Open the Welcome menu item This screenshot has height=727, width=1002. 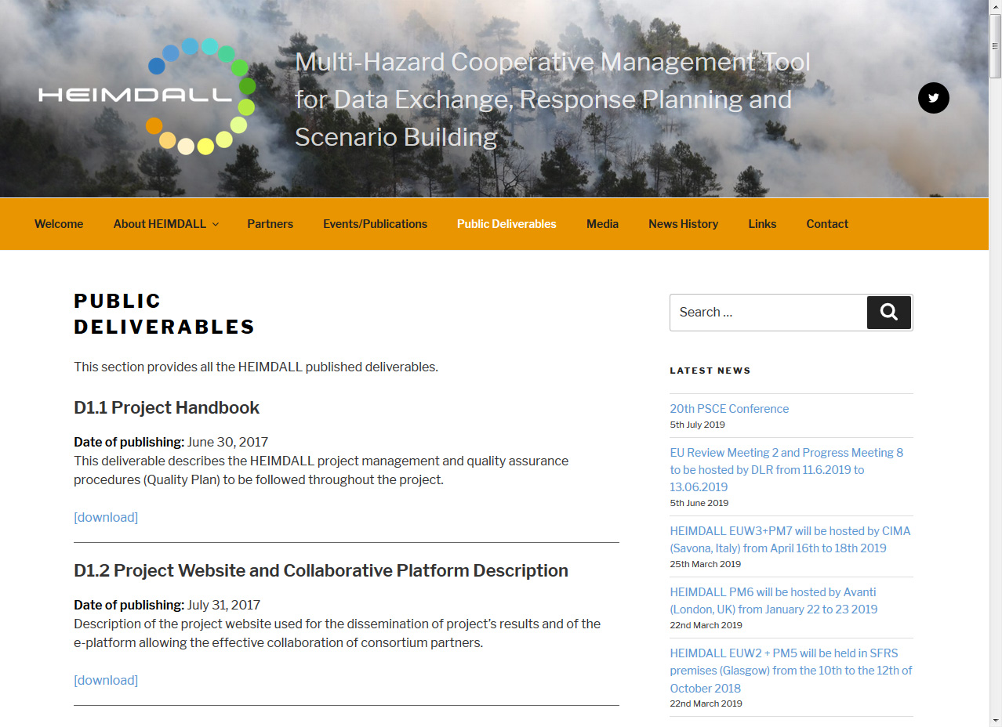59,224
